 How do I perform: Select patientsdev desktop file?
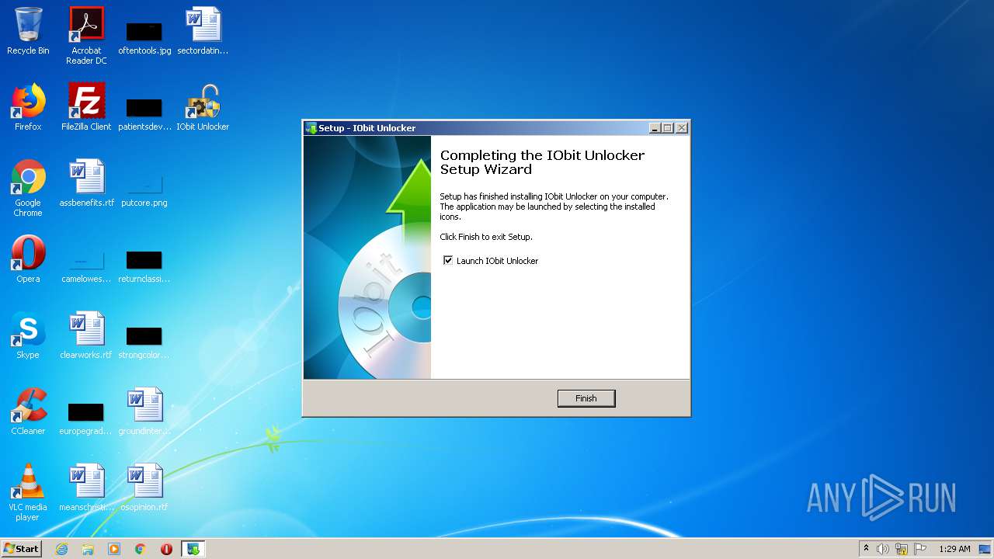(144, 113)
